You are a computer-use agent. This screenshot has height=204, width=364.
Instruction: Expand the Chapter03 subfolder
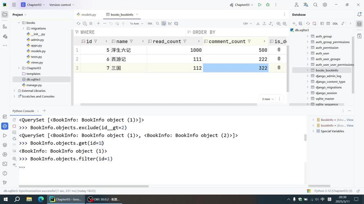coord(19,68)
